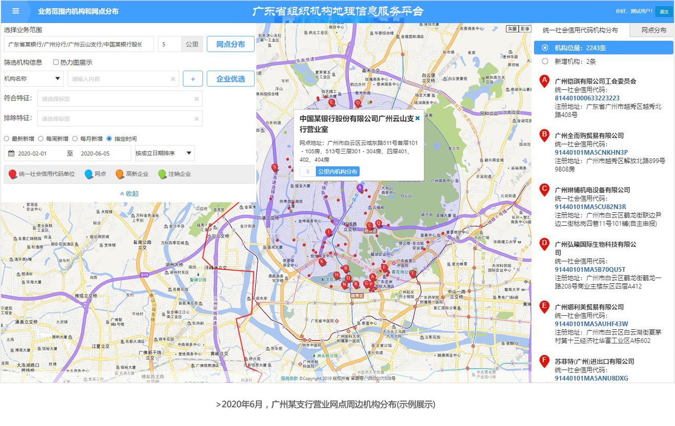Open credit code link 91440101MA5CNKHN3P
The width and height of the screenshot is (675, 426).
pyautogui.click(x=591, y=152)
